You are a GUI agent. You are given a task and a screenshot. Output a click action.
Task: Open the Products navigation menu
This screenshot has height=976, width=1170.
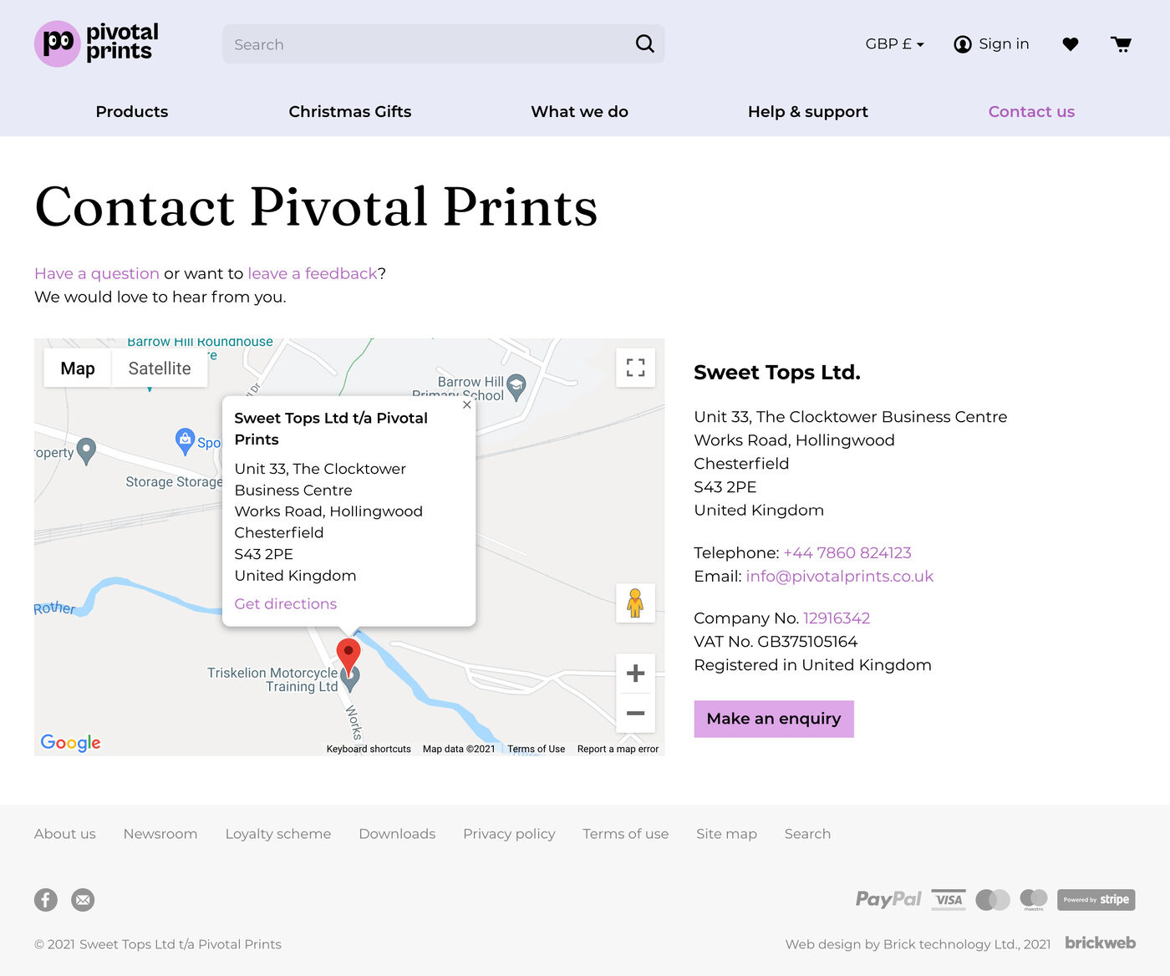[x=131, y=111]
